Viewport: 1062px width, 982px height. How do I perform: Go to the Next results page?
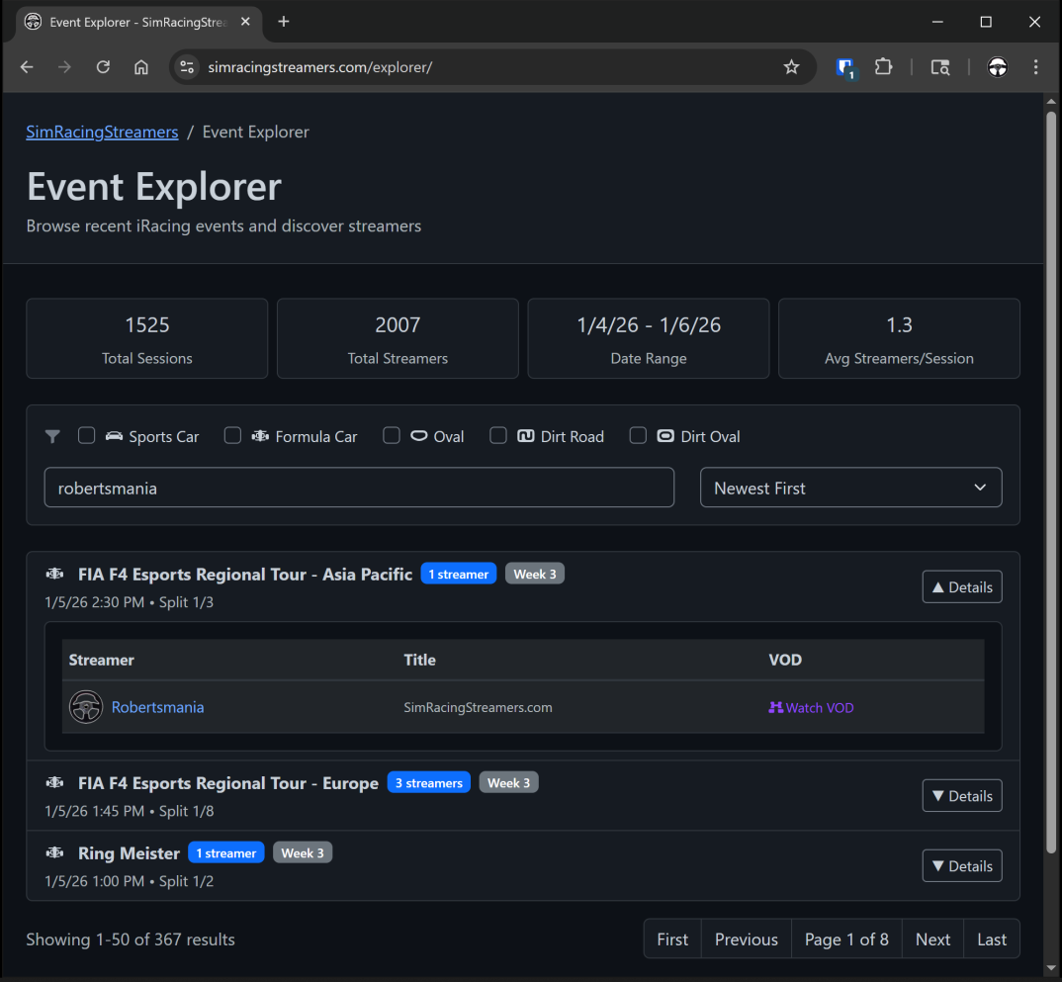tap(932, 938)
